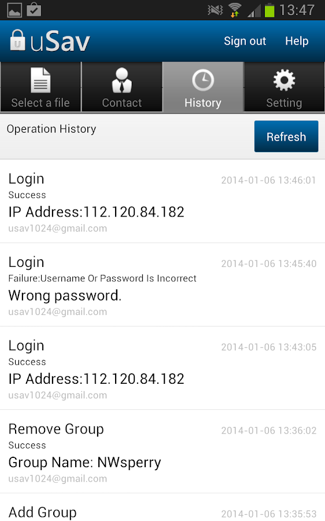The width and height of the screenshot is (325, 521).
Task: Select the History clock icon
Action: (x=203, y=80)
